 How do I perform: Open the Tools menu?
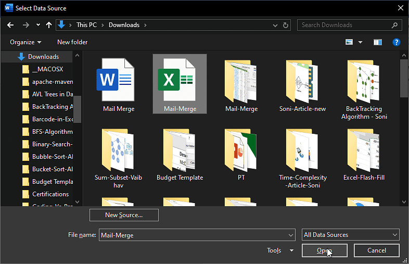274,250
